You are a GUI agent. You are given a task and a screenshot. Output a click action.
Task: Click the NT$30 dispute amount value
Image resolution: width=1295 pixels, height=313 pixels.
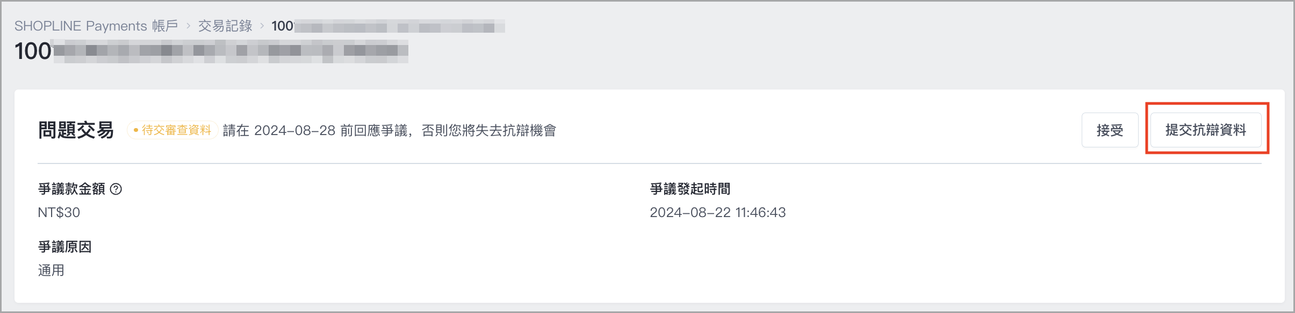pyautogui.click(x=59, y=213)
